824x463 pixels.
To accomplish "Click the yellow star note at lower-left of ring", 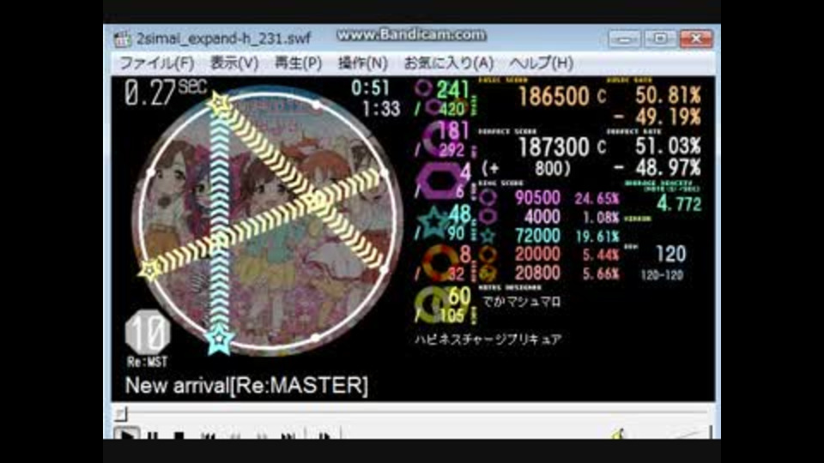I will pyautogui.click(x=149, y=269).
